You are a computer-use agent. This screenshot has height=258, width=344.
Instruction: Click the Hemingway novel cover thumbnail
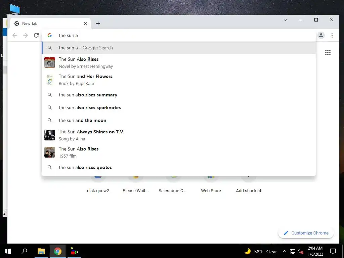point(50,62)
